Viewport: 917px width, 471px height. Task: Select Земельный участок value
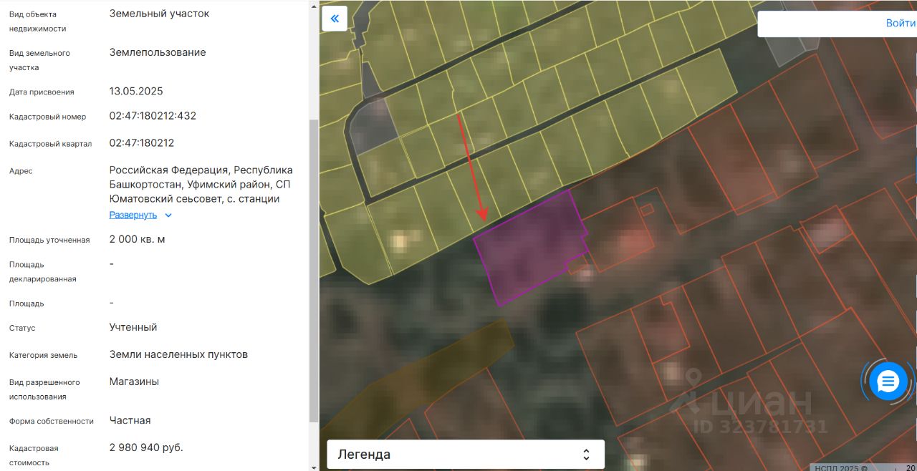click(159, 14)
